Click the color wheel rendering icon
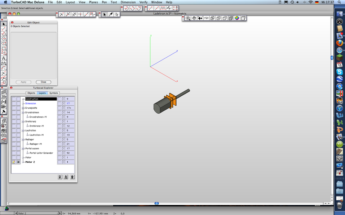Viewport: 345px width, 215px height. point(237,18)
